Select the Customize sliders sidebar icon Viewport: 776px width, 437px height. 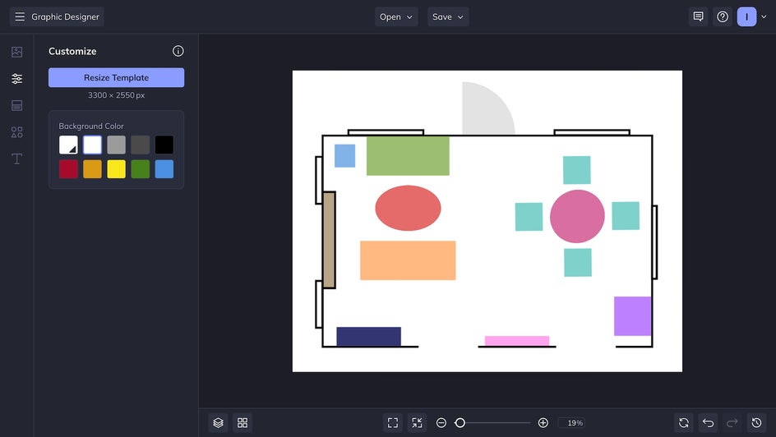(x=16, y=79)
